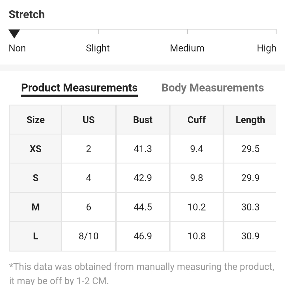The height and width of the screenshot is (285, 285).
Task: Click the US column header
Action: (89, 120)
